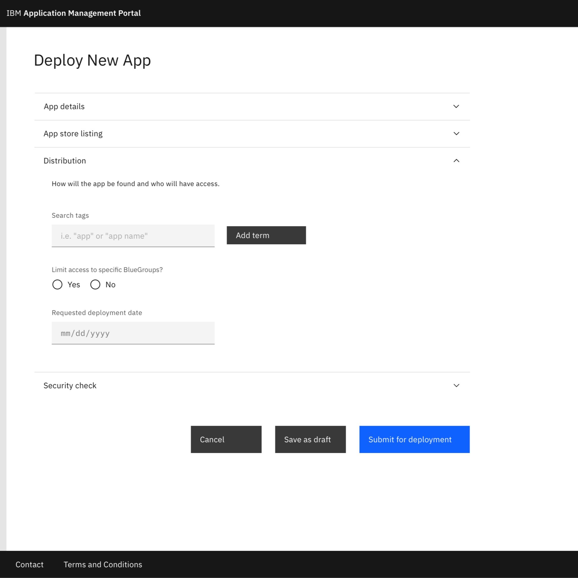Image resolution: width=578 pixels, height=578 pixels.
Task: Click the 'How will the app be found' description
Action: click(x=136, y=184)
